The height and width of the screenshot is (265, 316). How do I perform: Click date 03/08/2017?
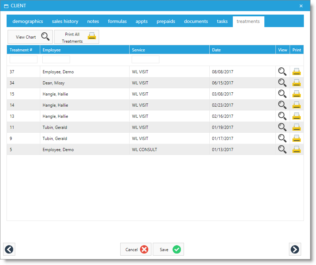222,94
